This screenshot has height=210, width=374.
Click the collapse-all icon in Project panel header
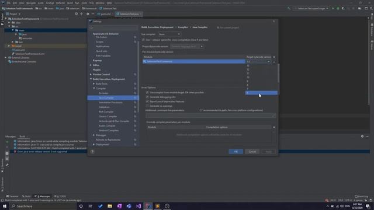[x=82, y=14]
